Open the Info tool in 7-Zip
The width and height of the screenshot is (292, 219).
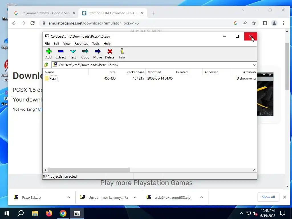[x=122, y=54]
